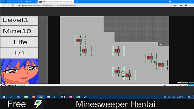Image resolution: width=194 pixels, height=109 pixels.
Task: Launch Firefox from the taskbar
Action: pyautogui.click(x=33, y=97)
